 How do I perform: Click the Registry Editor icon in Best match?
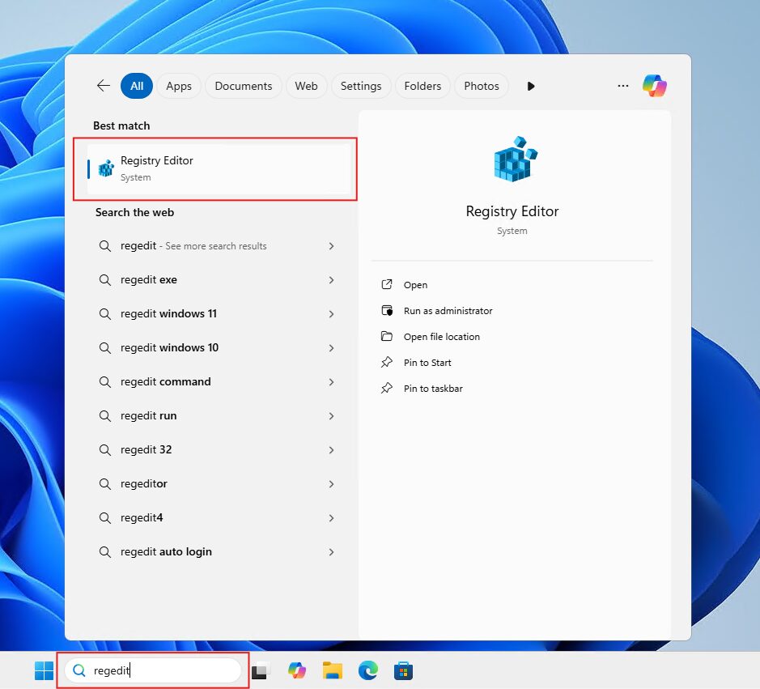[x=106, y=168]
